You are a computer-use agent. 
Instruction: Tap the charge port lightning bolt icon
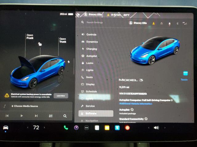click(69, 62)
